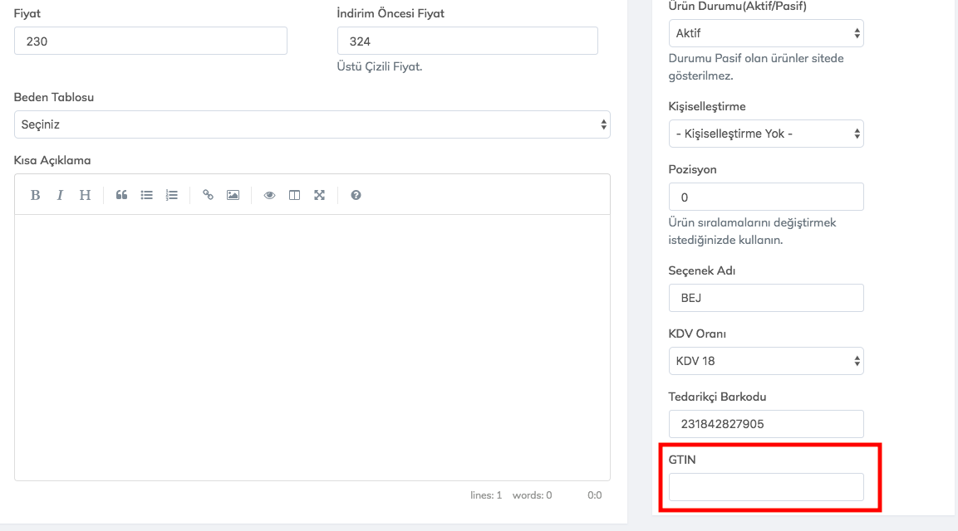Open the Beden Tablosu dropdown

312,124
